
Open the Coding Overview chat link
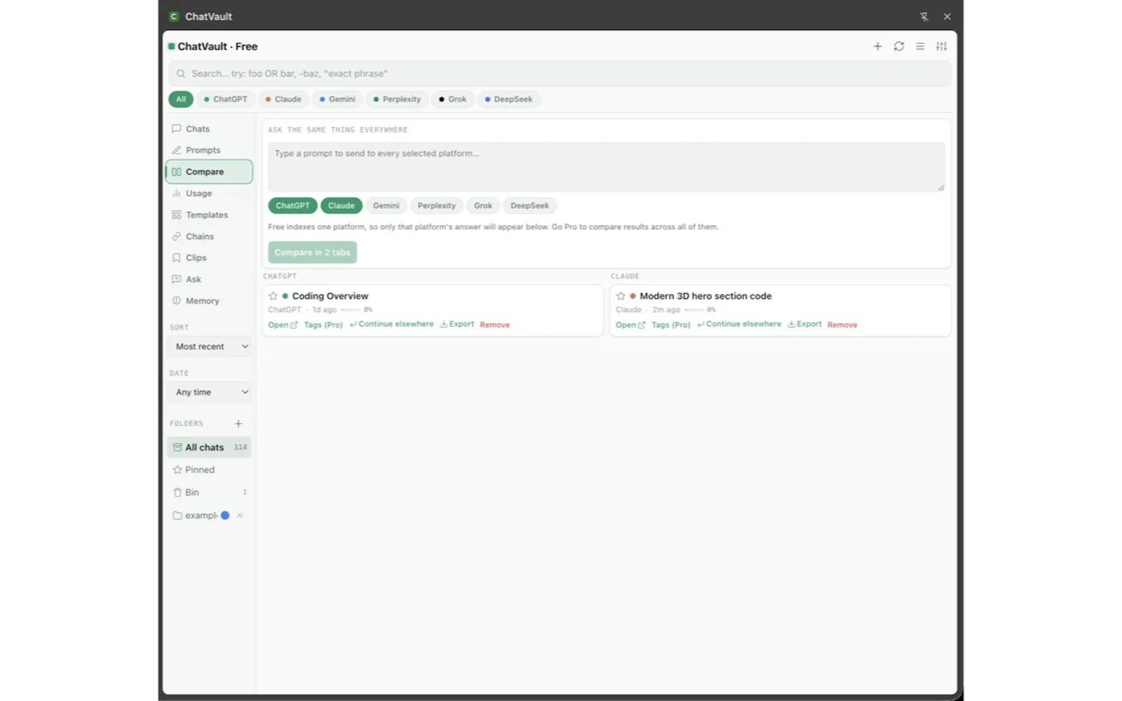[x=283, y=325]
